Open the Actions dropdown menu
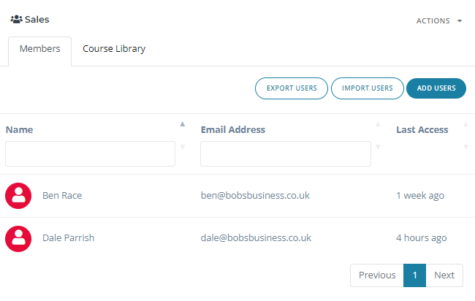Image resolution: width=475 pixels, height=301 pixels. (439, 21)
